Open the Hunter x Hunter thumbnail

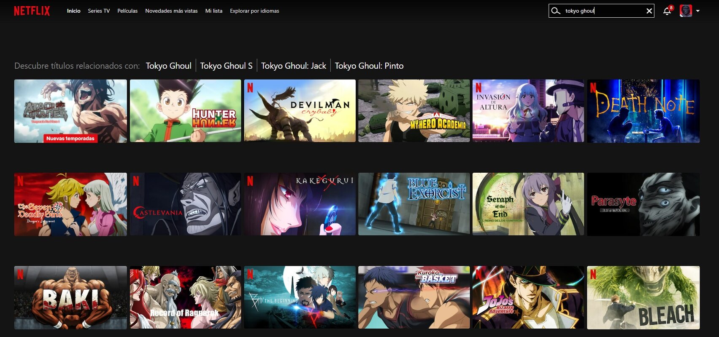point(185,111)
